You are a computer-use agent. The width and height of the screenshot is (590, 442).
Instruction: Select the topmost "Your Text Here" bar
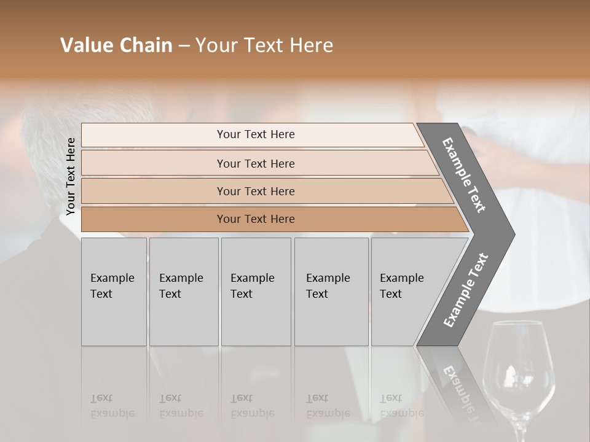(x=255, y=134)
